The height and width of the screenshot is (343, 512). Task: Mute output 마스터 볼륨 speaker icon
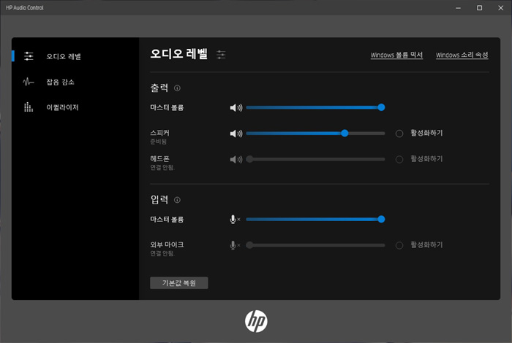pyautogui.click(x=236, y=107)
